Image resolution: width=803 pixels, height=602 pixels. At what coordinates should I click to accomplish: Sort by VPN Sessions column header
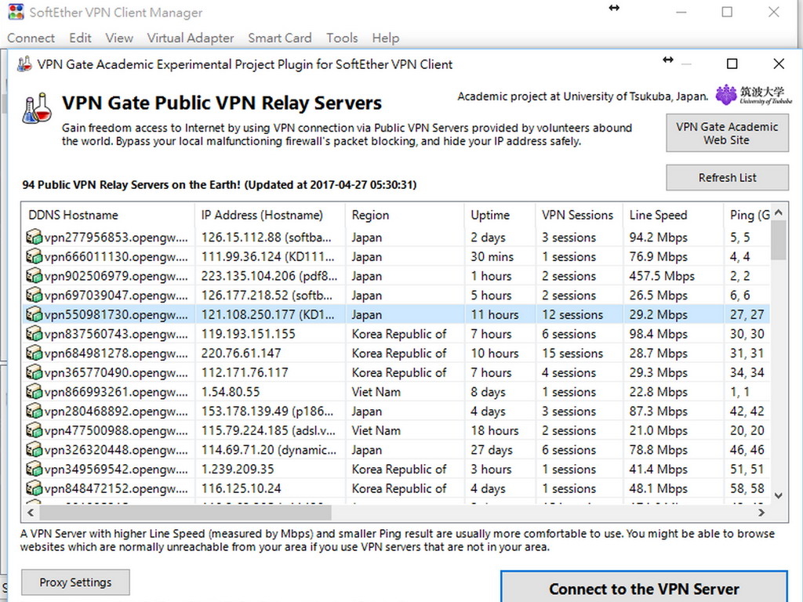pos(580,215)
